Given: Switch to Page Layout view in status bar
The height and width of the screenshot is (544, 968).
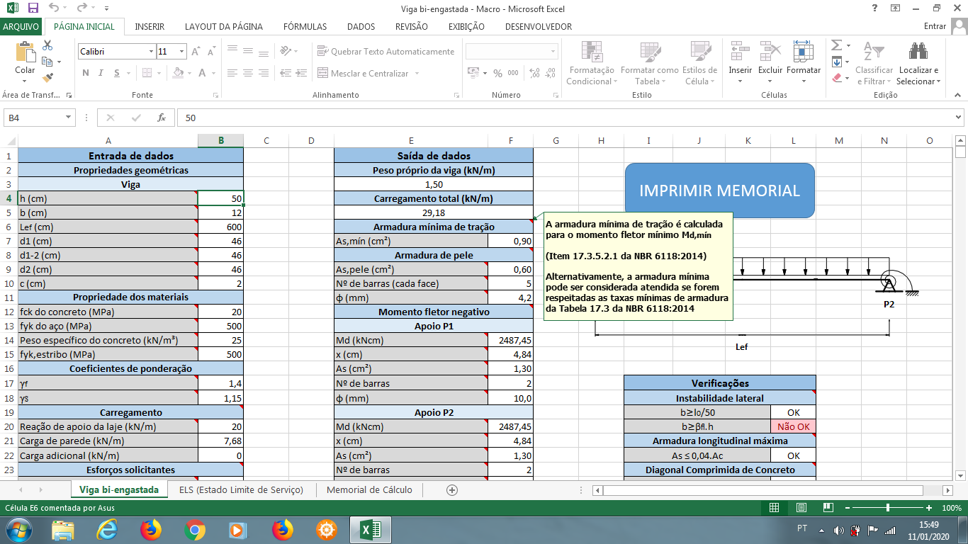Looking at the screenshot, I should (801, 508).
